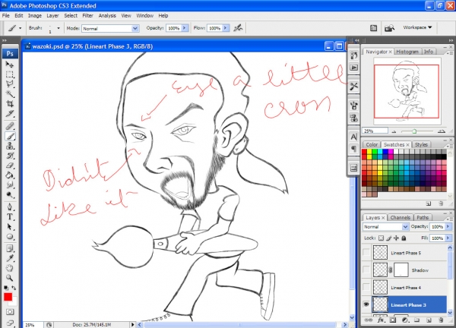Swap foreground and background colors
456x328 pixels.
pyautogui.click(x=14, y=288)
